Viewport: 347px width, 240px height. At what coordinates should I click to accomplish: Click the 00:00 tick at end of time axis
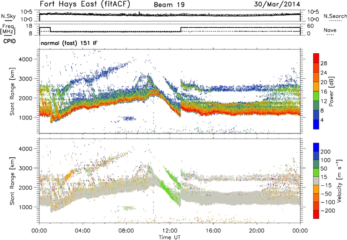click(x=300, y=231)
